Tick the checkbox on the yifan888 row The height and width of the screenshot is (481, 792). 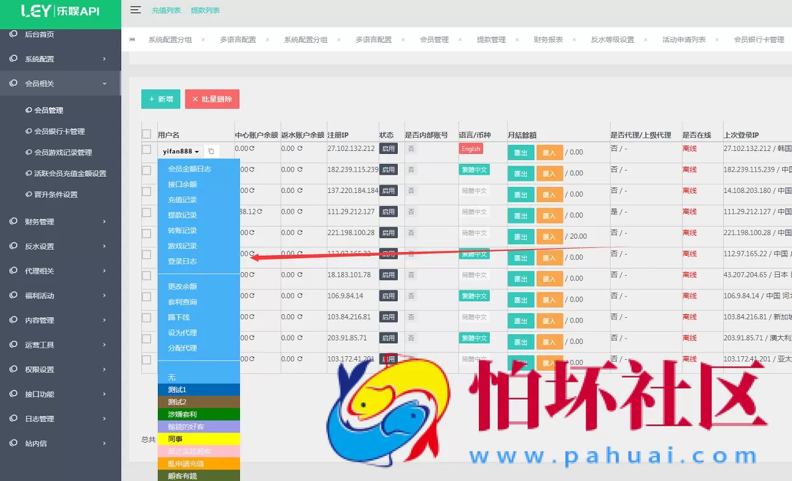pyautogui.click(x=147, y=150)
